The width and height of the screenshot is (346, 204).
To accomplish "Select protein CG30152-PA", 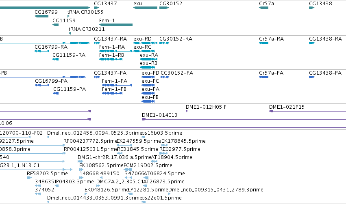I will pyautogui.click(x=177, y=73).
